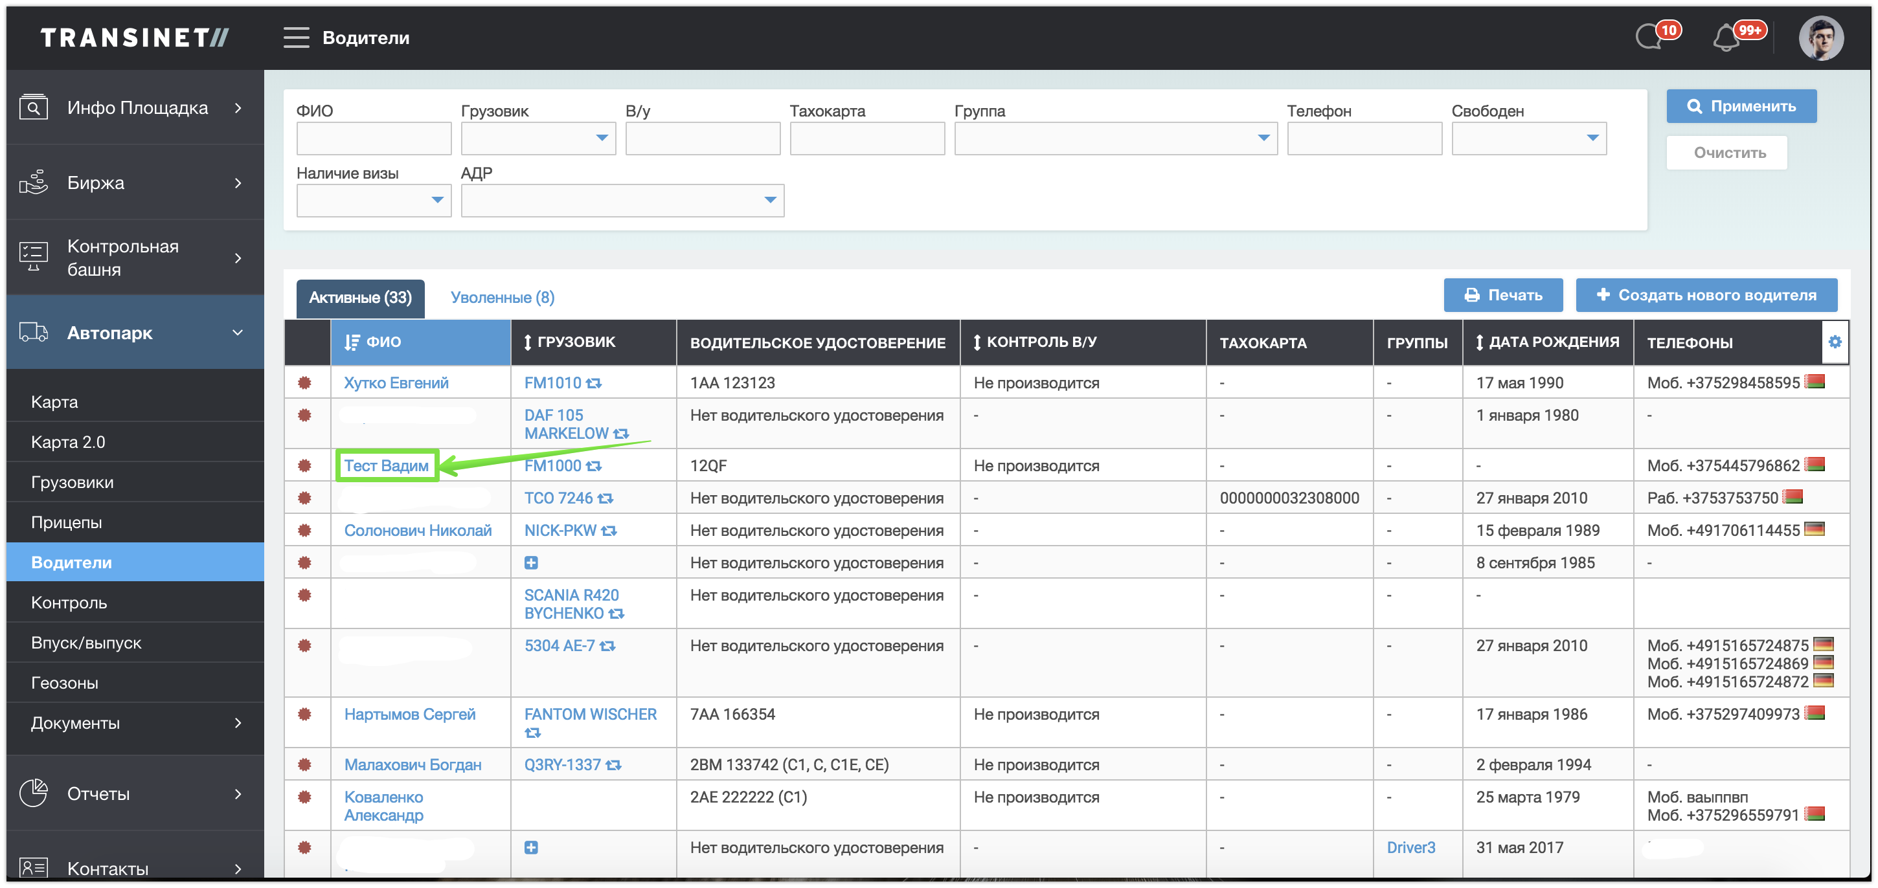
Task: Click status gear icon for Солонович Николай
Action: point(304,530)
